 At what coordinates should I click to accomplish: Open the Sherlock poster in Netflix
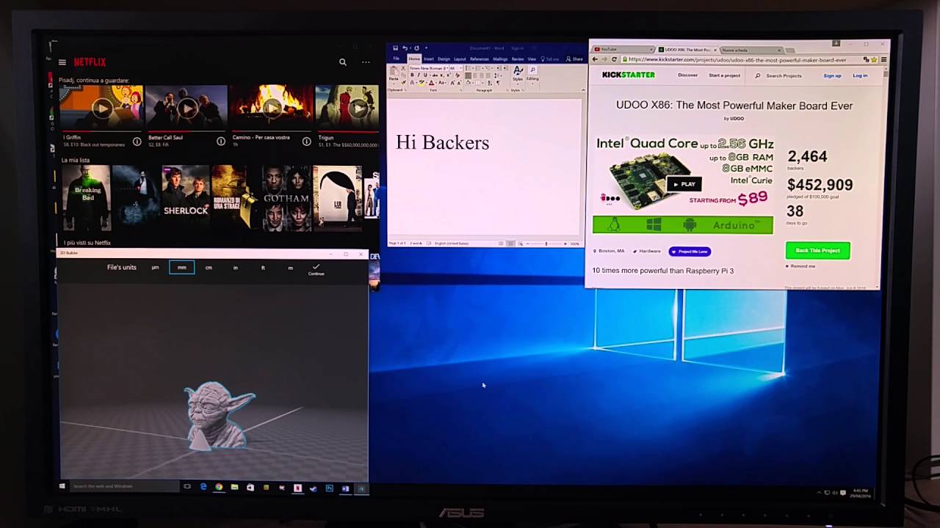(186, 197)
